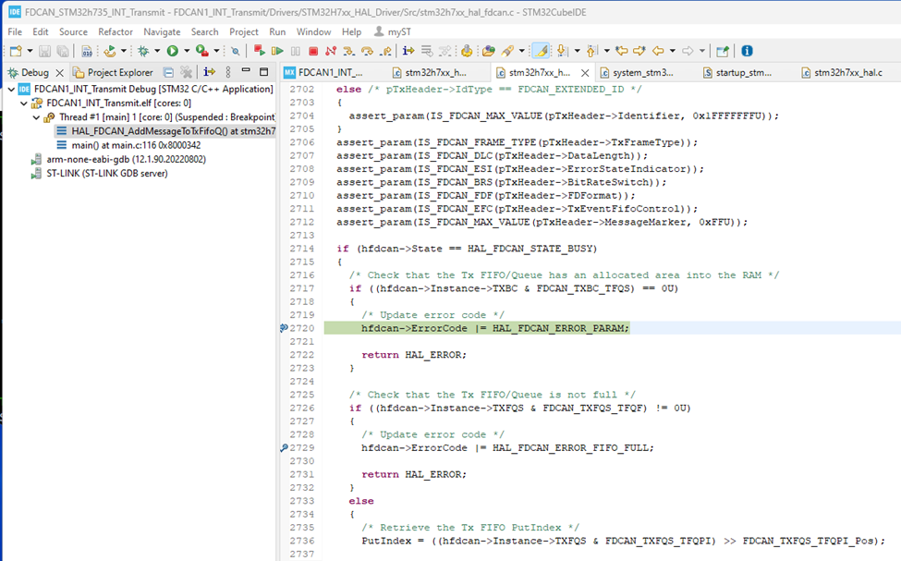Click the red Terminate button in toolbar

coord(313,51)
